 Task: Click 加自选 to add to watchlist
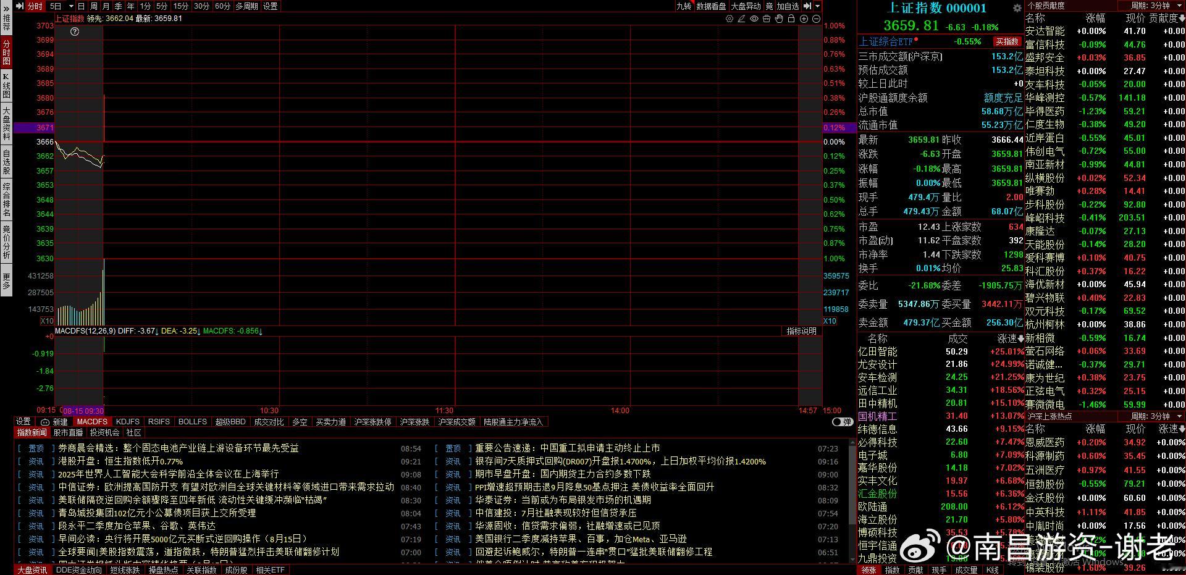point(788,6)
